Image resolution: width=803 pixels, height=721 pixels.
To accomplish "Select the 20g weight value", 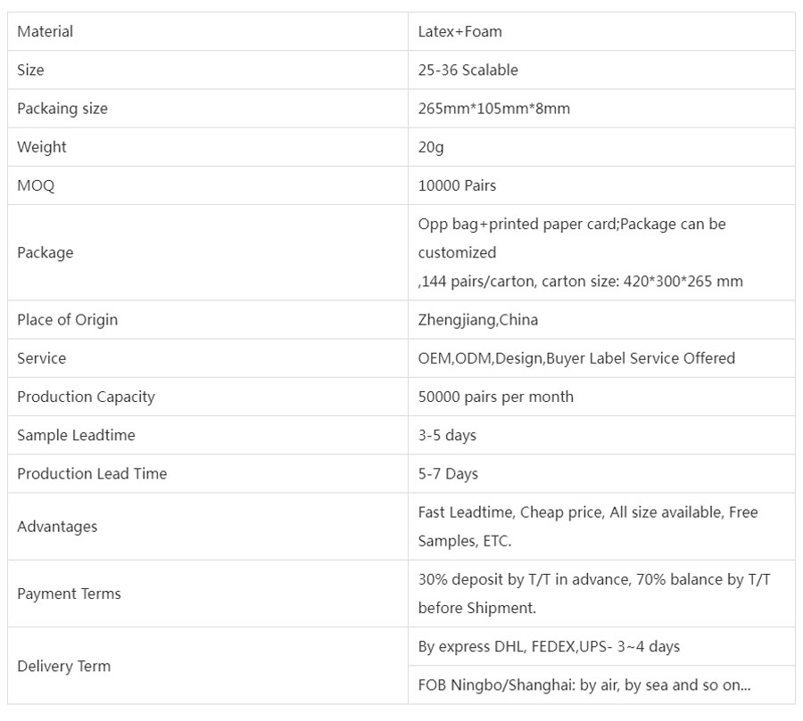I will [431, 147].
